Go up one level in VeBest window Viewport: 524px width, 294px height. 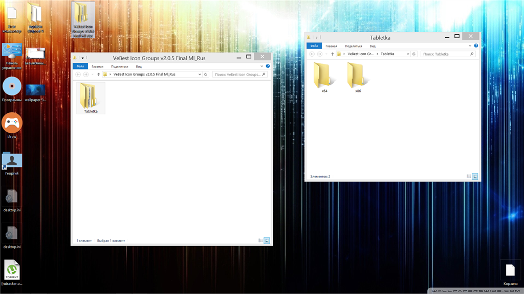click(98, 75)
